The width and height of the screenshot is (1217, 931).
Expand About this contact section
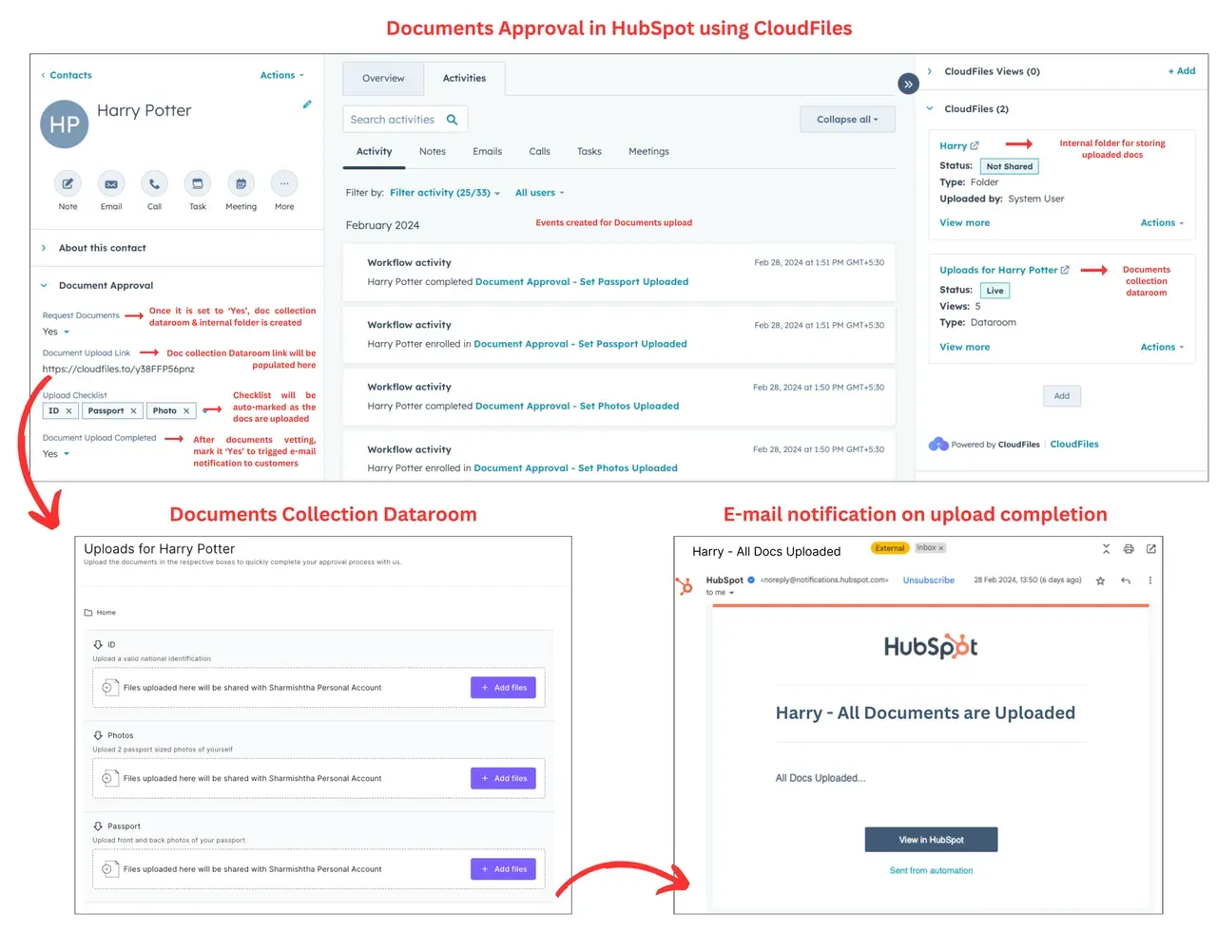pyautogui.click(x=44, y=248)
